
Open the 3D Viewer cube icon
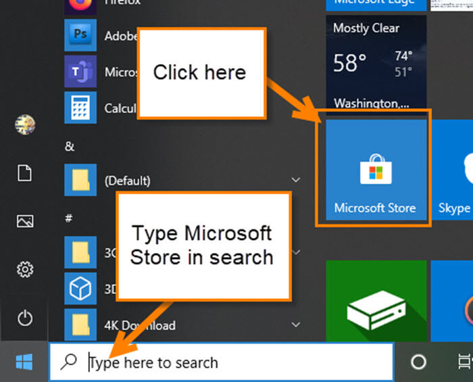tap(80, 289)
